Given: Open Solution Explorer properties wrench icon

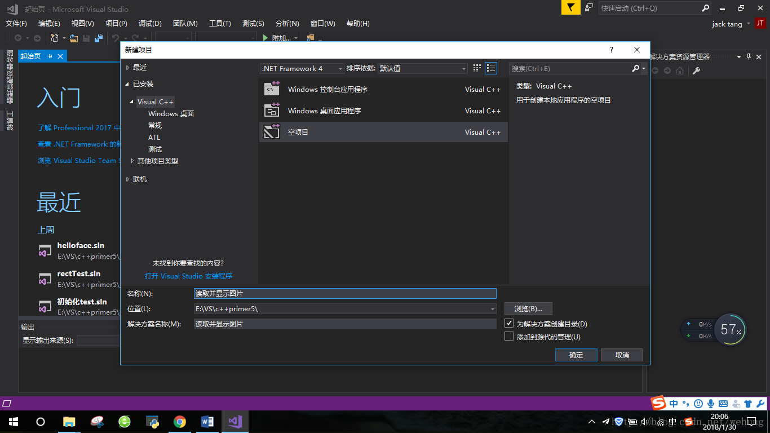Looking at the screenshot, I should coord(696,70).
